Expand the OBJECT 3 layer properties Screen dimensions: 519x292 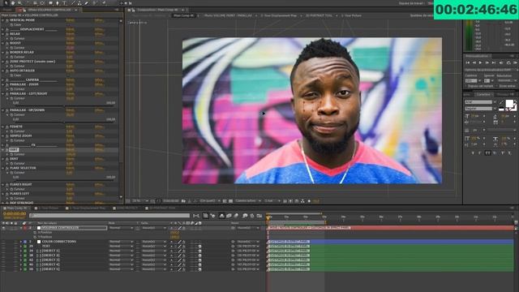21,260
